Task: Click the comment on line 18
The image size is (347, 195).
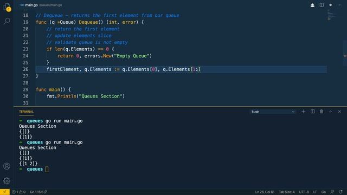Action: pyautogui.click(x=107, y=16)
